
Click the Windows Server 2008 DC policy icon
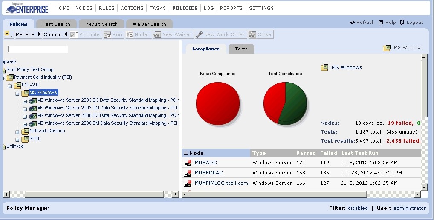[x=33, y=116]
